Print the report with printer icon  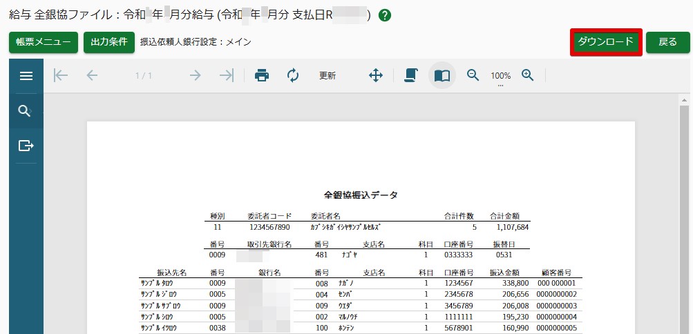[262, 75]
